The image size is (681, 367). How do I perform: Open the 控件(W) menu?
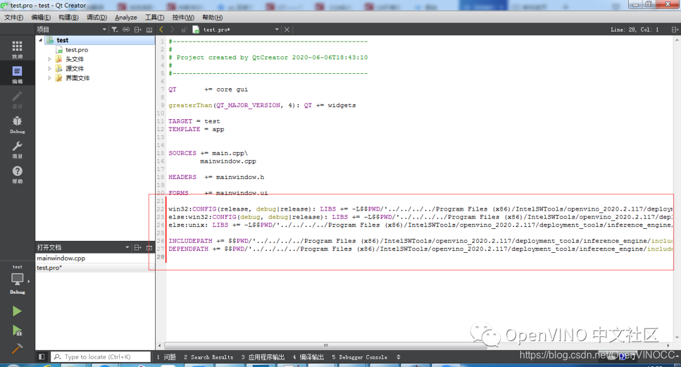tap(183, 18)
